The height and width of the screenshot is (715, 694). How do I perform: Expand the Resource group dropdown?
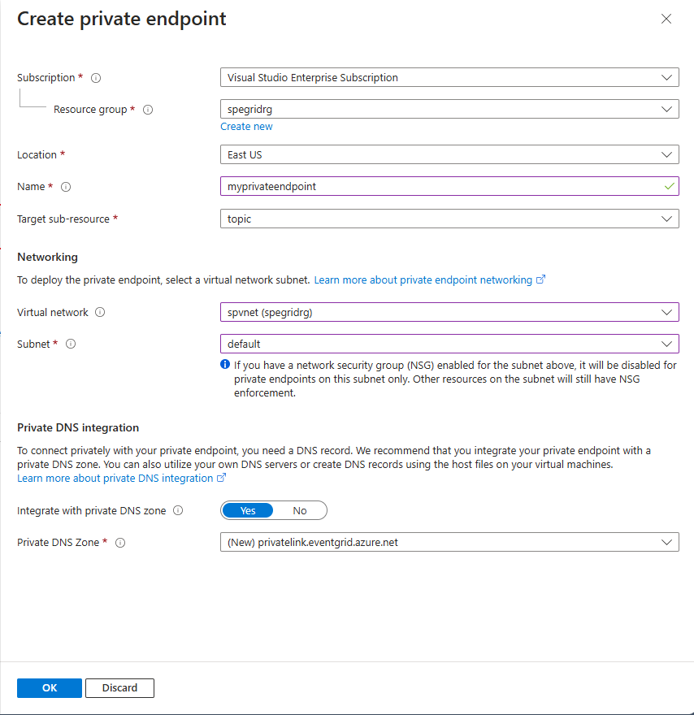pos(449,109)
